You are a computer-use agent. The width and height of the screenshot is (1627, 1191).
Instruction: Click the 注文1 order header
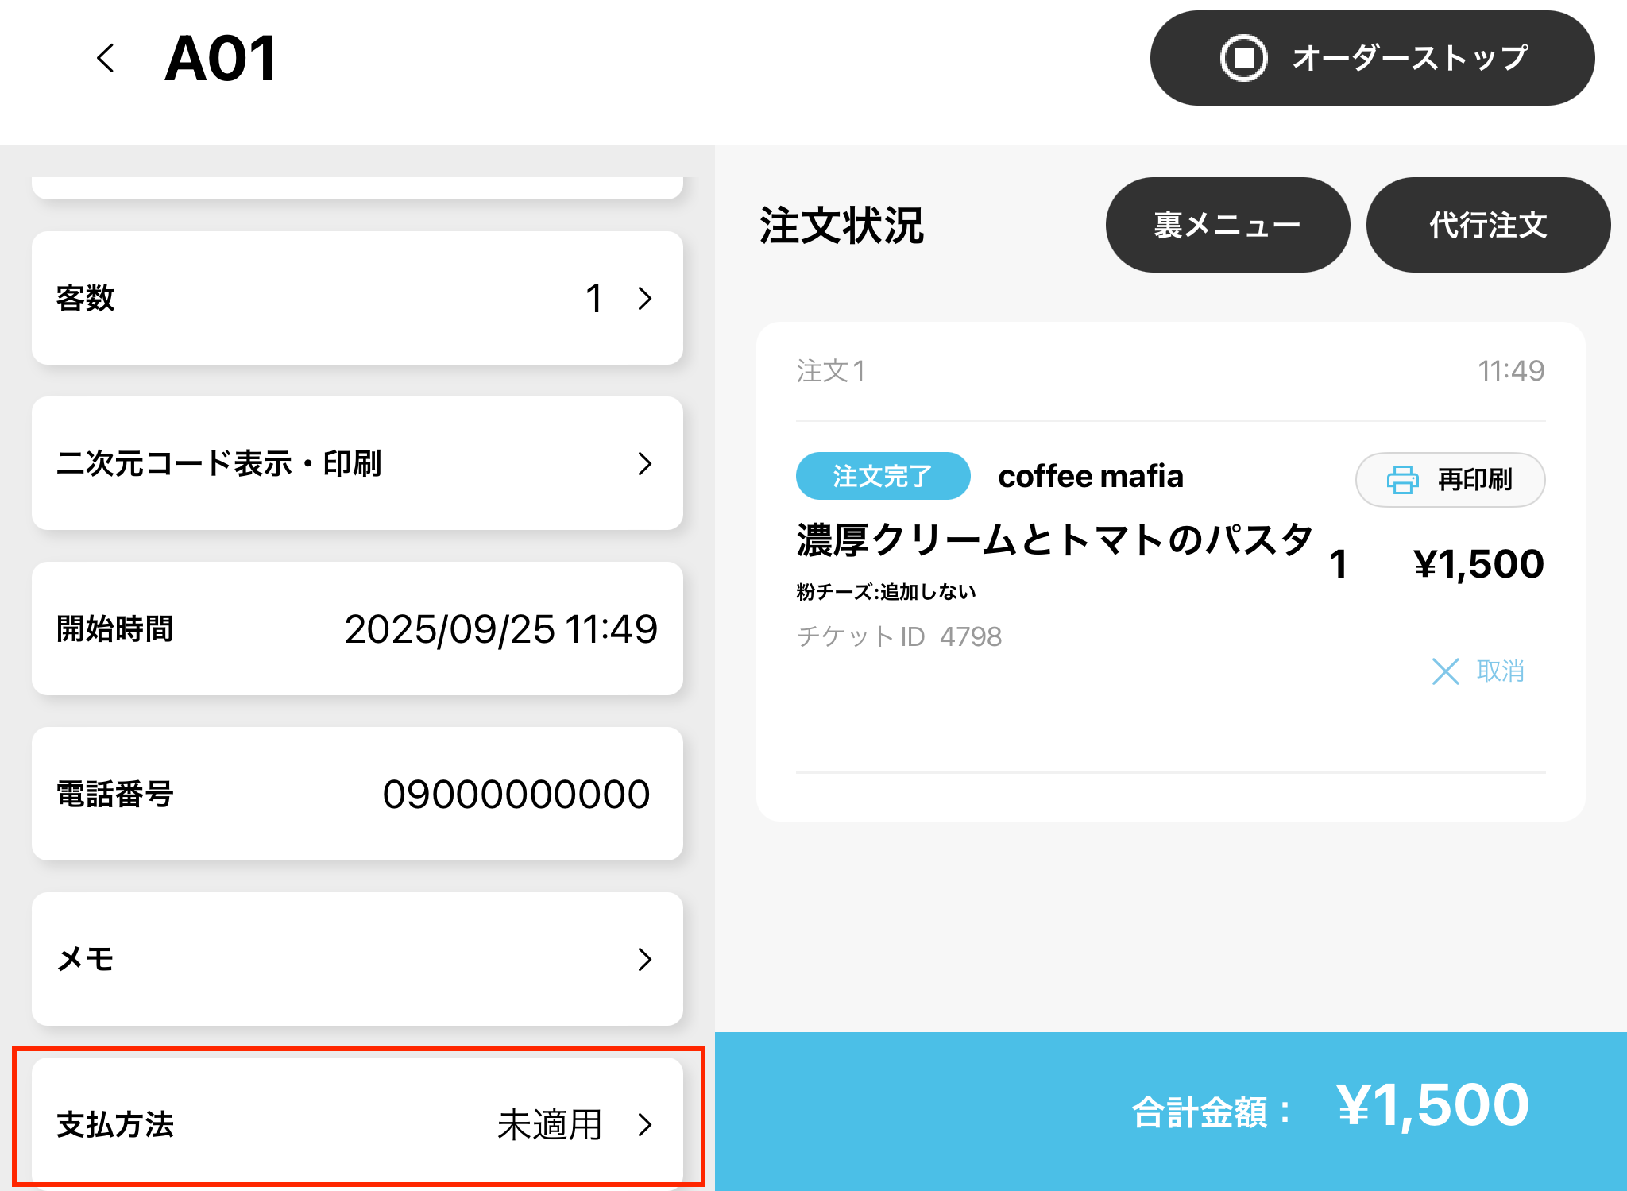[x=831, y=371]
